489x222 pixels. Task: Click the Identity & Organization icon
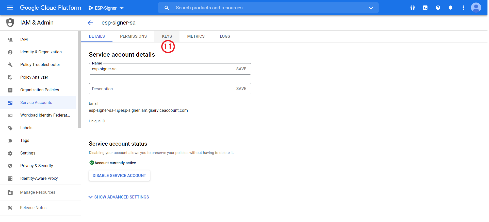coord(10,52)
